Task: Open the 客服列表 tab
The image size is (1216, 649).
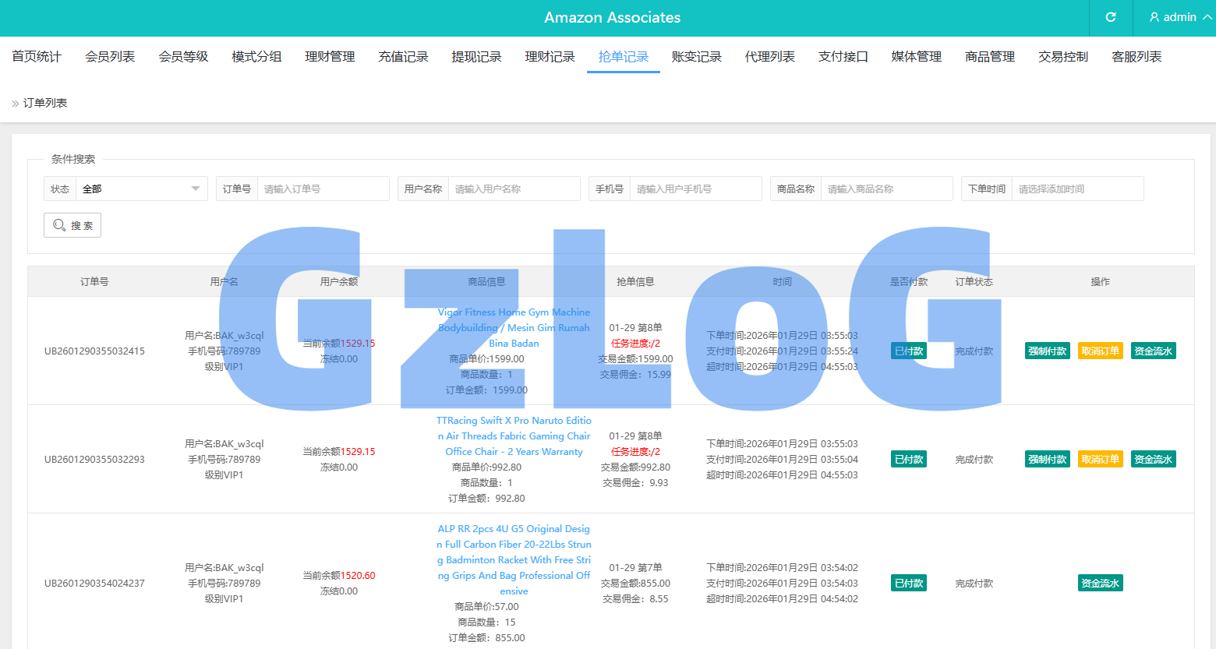Action: (x=1136, y=57)
